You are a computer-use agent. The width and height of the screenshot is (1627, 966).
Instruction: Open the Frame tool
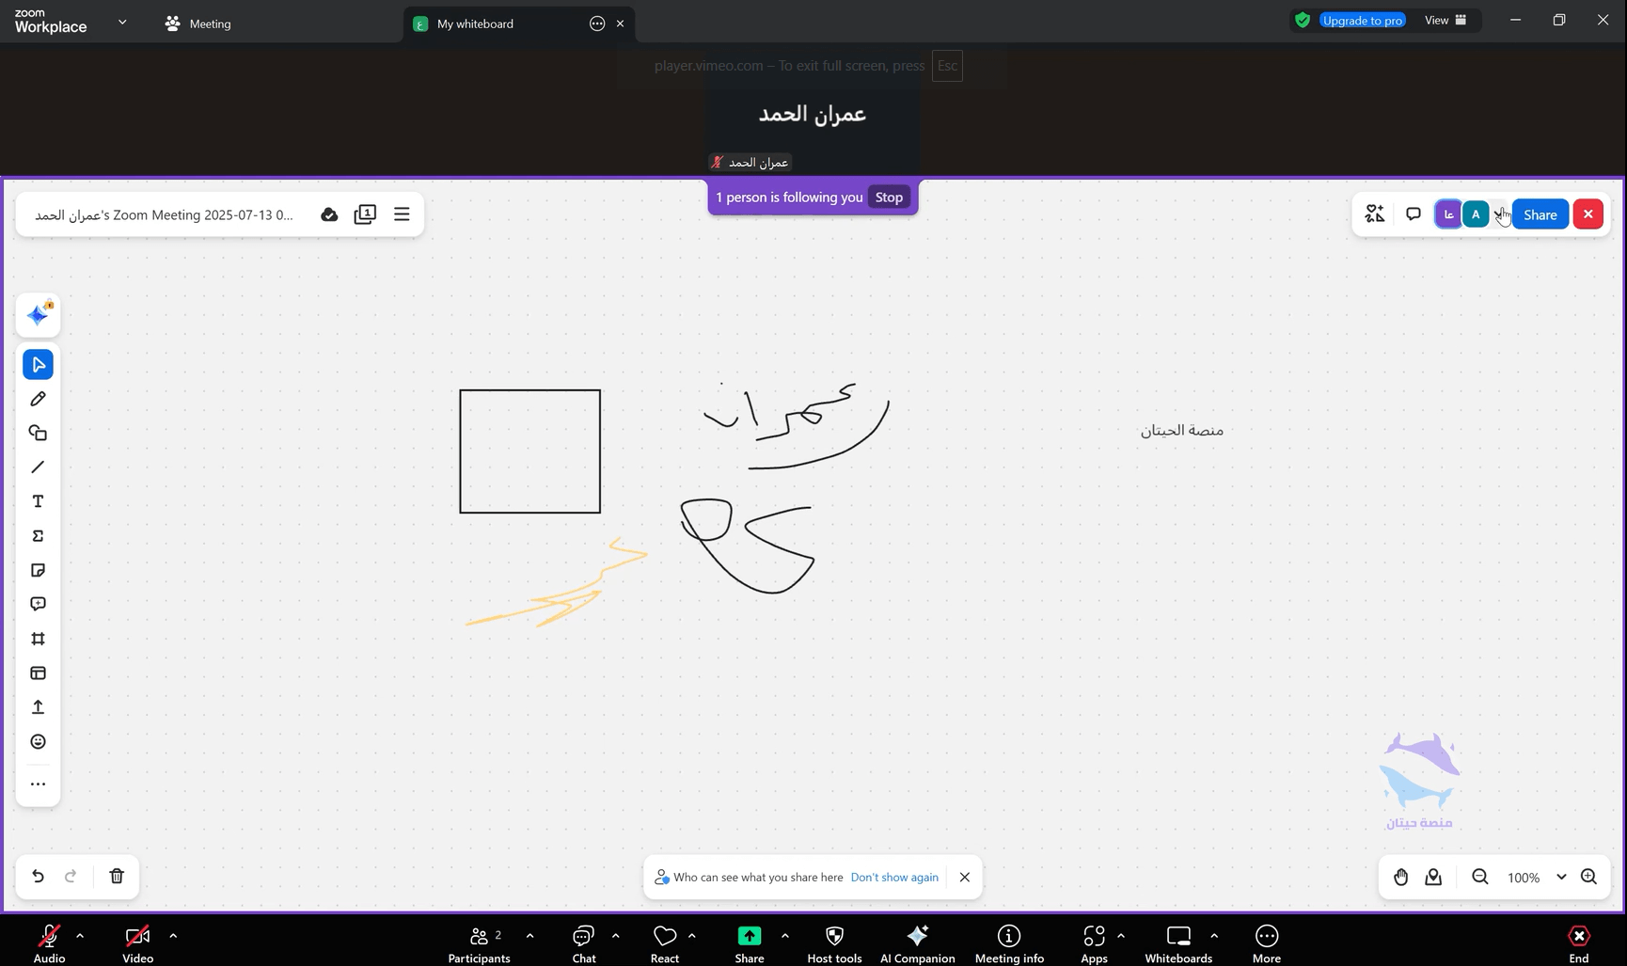(38, 639)
